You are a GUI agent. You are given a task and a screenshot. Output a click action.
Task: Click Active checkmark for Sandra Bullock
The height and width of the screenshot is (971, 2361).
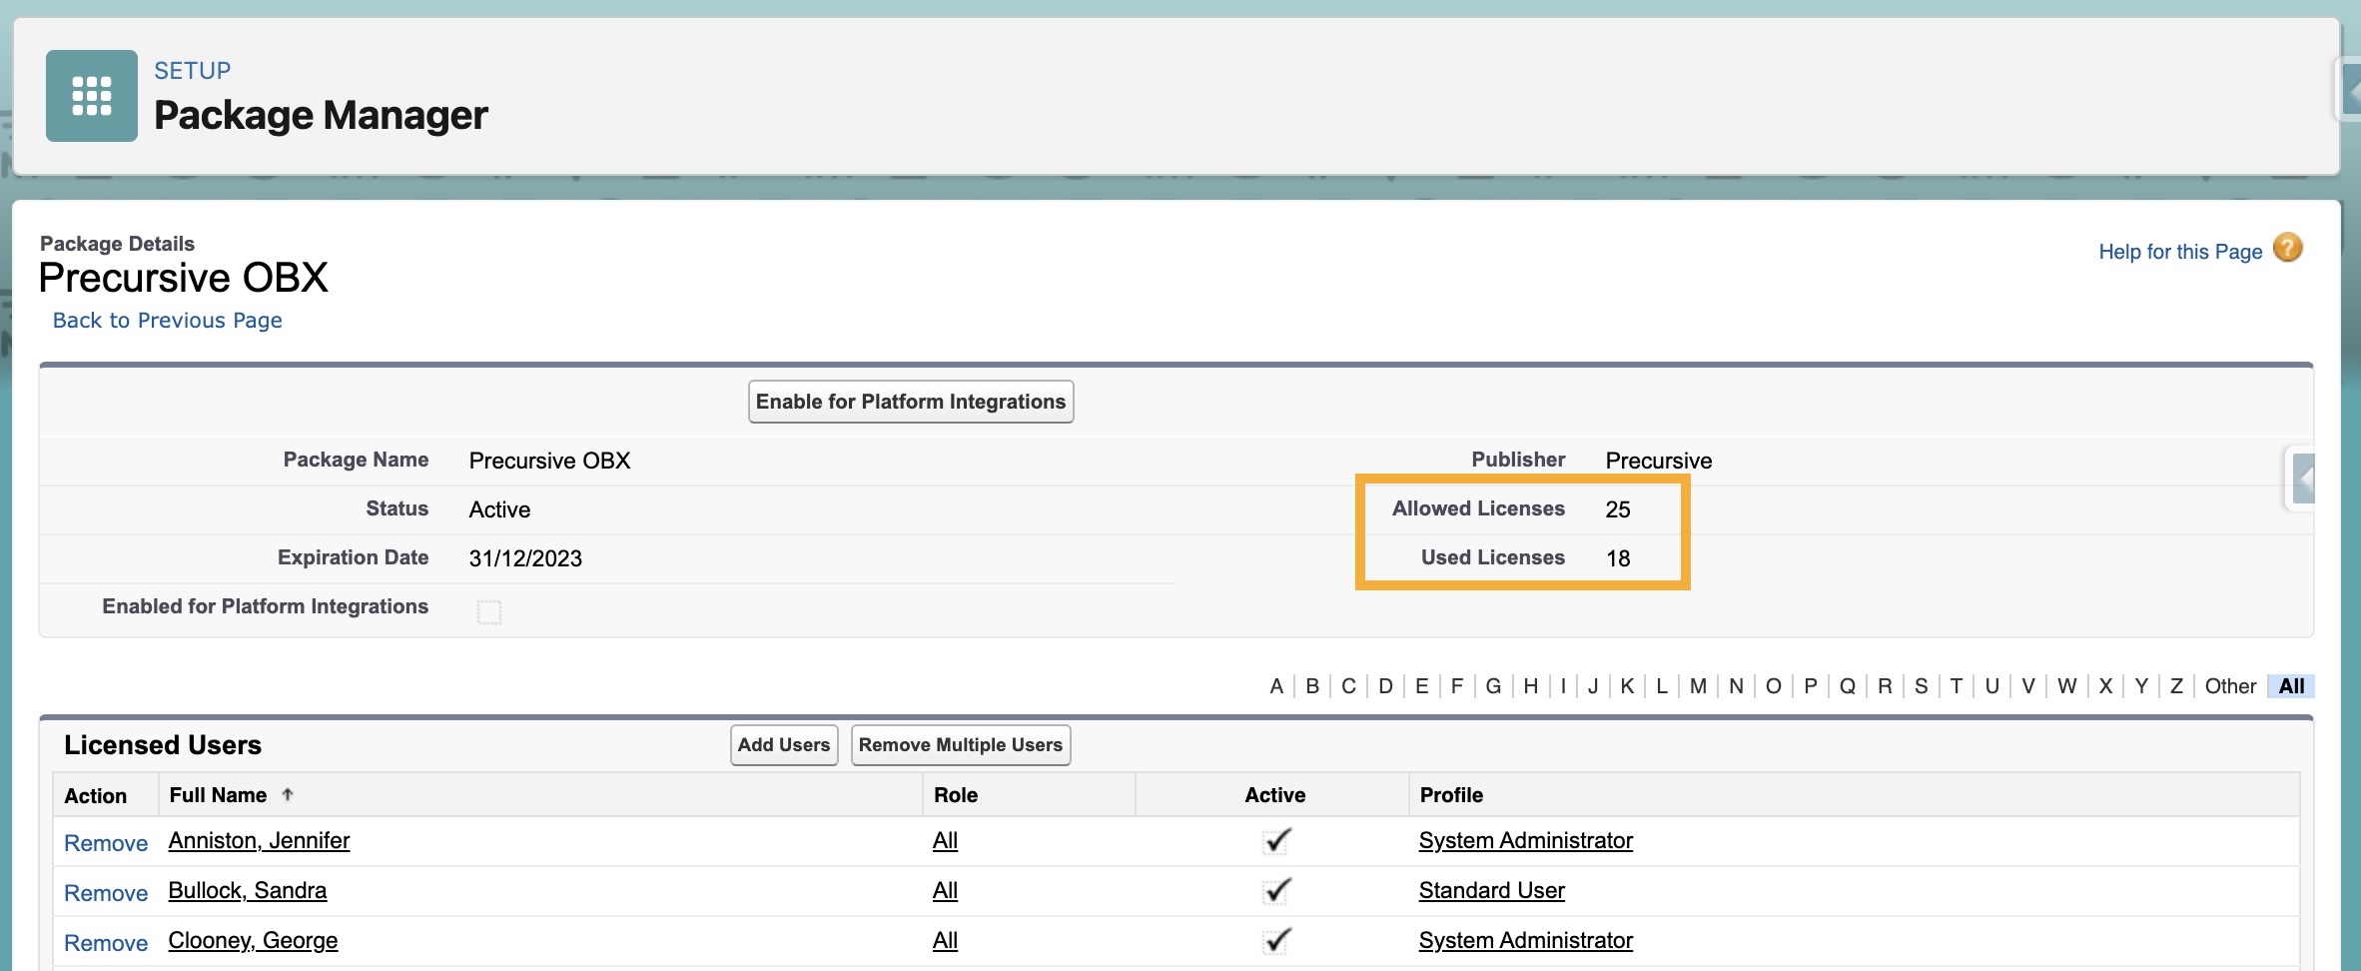(1275, 891)
